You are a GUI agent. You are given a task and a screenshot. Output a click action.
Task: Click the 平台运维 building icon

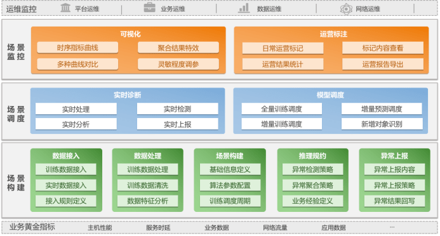[65, 8]
